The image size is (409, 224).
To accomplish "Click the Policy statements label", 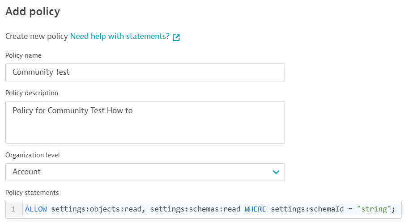I will 32,193.
